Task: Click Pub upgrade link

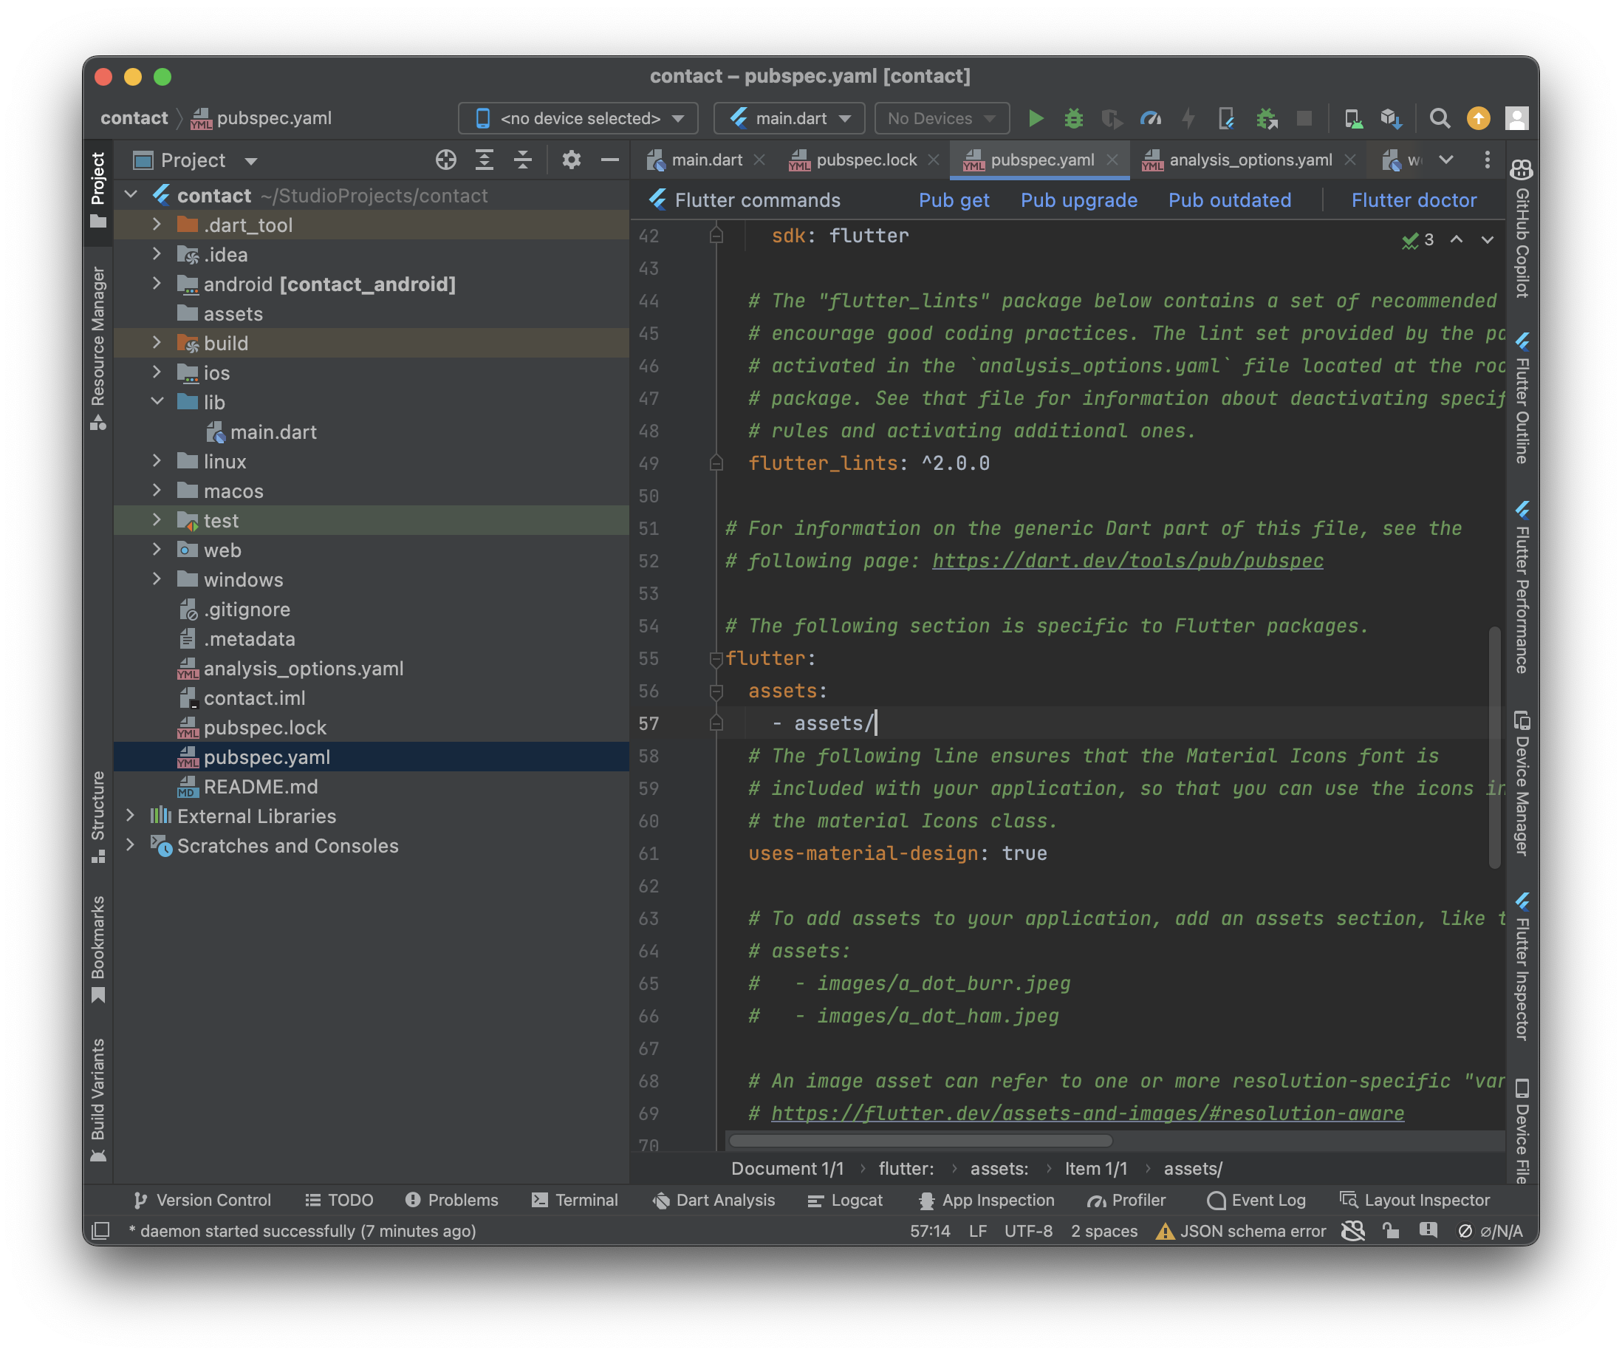Action: click(x=1079, y=200)
